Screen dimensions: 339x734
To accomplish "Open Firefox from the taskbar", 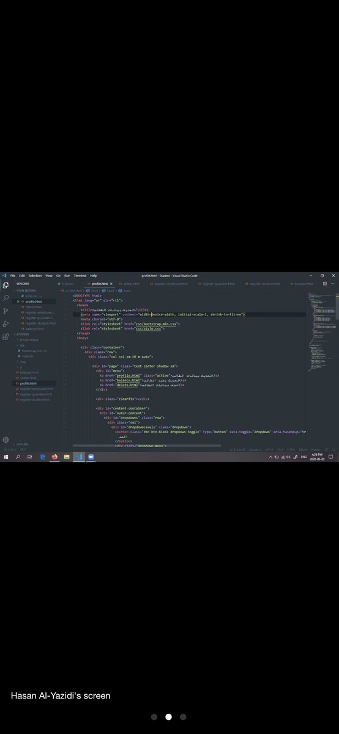I will tap(54, 457).
